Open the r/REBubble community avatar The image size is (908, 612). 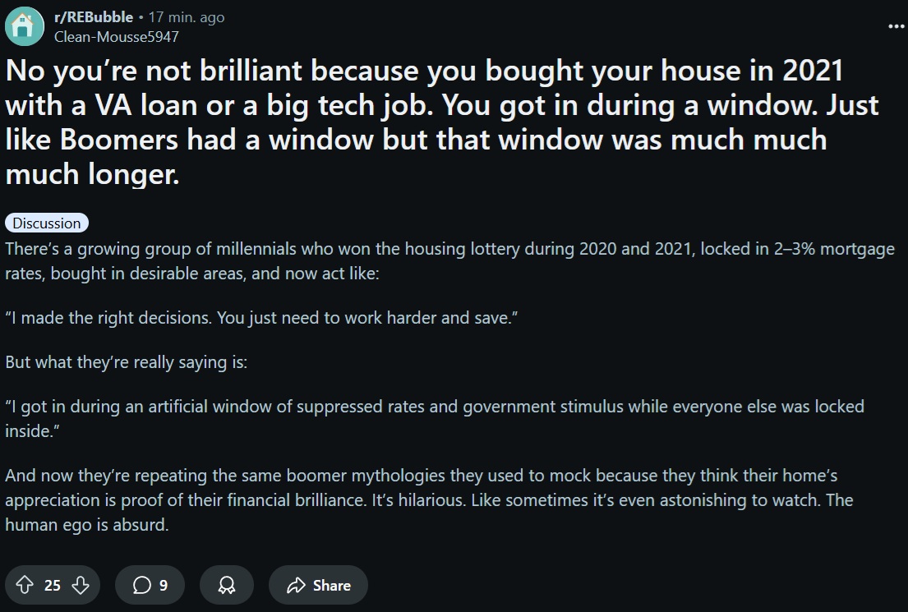point(25,26)
